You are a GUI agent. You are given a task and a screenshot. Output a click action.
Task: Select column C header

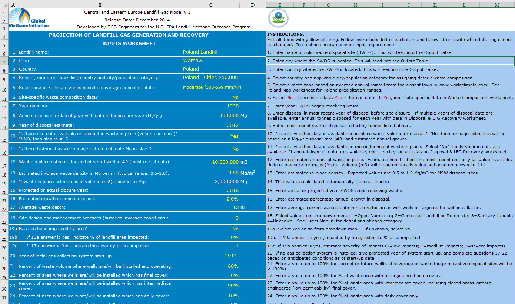pyautogui.click(x=211, y=5)
